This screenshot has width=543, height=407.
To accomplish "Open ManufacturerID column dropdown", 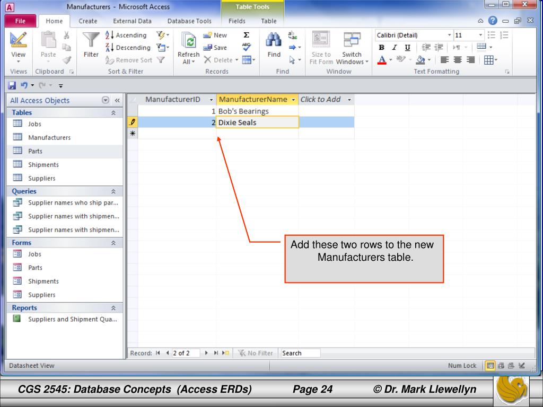I will coord(211,100).
